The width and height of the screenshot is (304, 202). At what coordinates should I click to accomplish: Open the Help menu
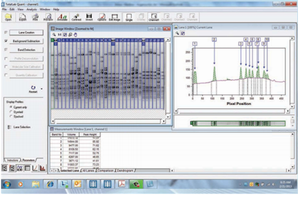click(56, 9)
